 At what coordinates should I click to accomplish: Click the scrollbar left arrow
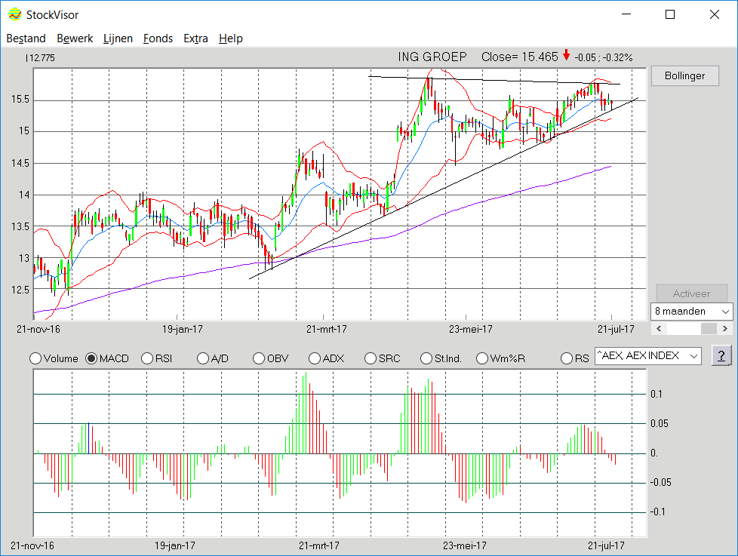tap(659, 328)
